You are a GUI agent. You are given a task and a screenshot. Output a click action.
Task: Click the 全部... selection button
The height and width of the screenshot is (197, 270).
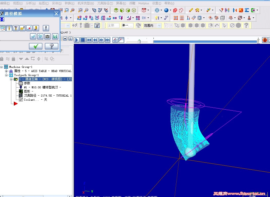[113, 25]
